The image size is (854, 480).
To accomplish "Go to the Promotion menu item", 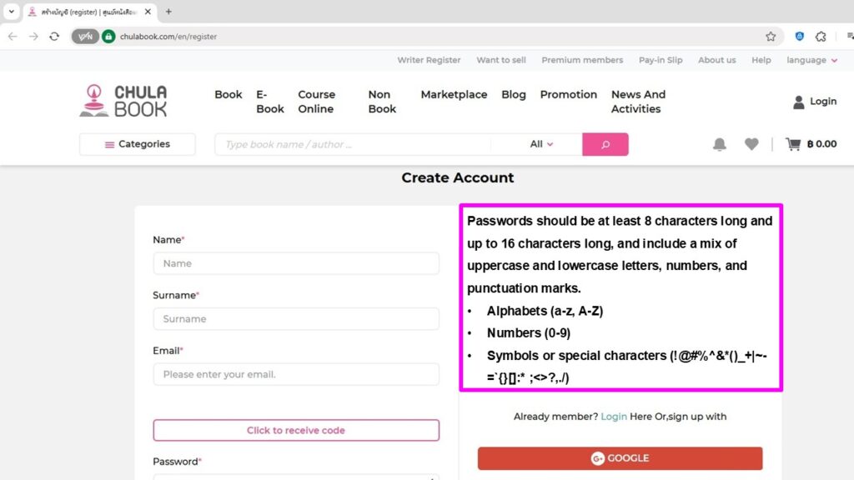I will (x=568, y=95).
